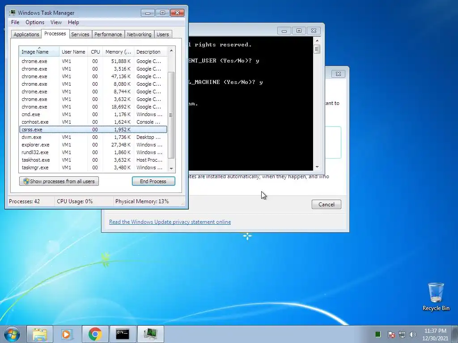Viewport: 458px width, 343px height.
Task: Select the cmd.exe process row
Action: point(93,114)
